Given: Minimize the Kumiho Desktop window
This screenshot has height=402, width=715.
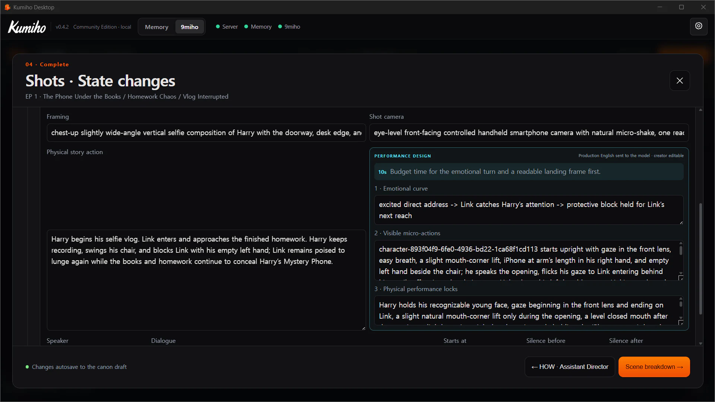Looking at the screenshot, I should (660, 7).
